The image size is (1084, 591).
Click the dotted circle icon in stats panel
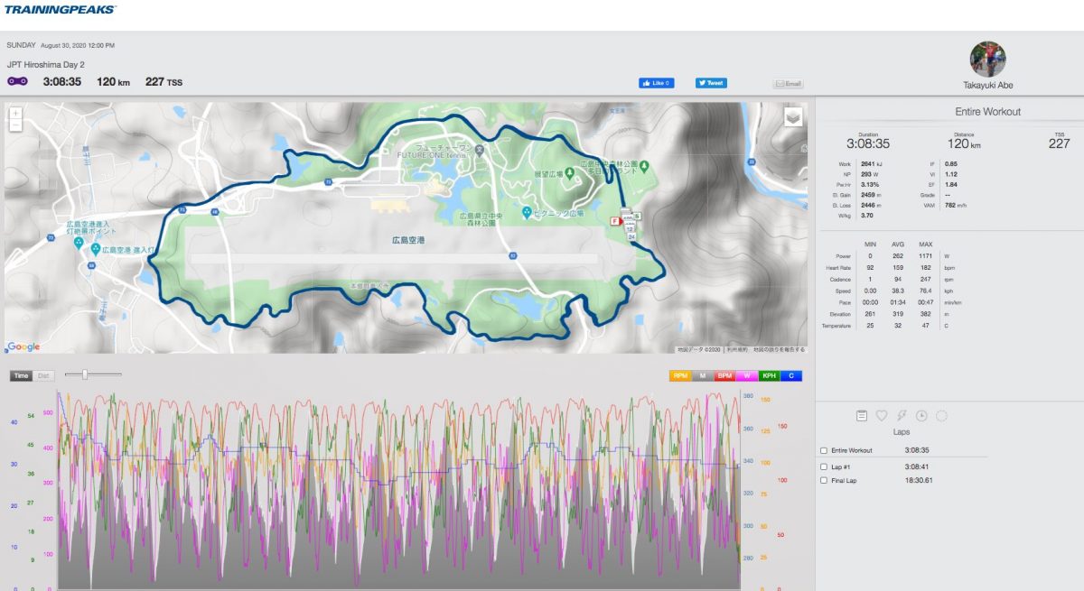coord(941,416)
